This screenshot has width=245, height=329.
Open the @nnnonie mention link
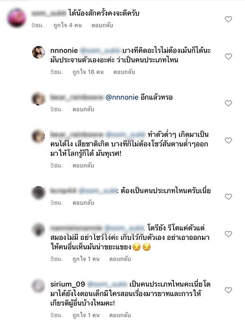122,97
